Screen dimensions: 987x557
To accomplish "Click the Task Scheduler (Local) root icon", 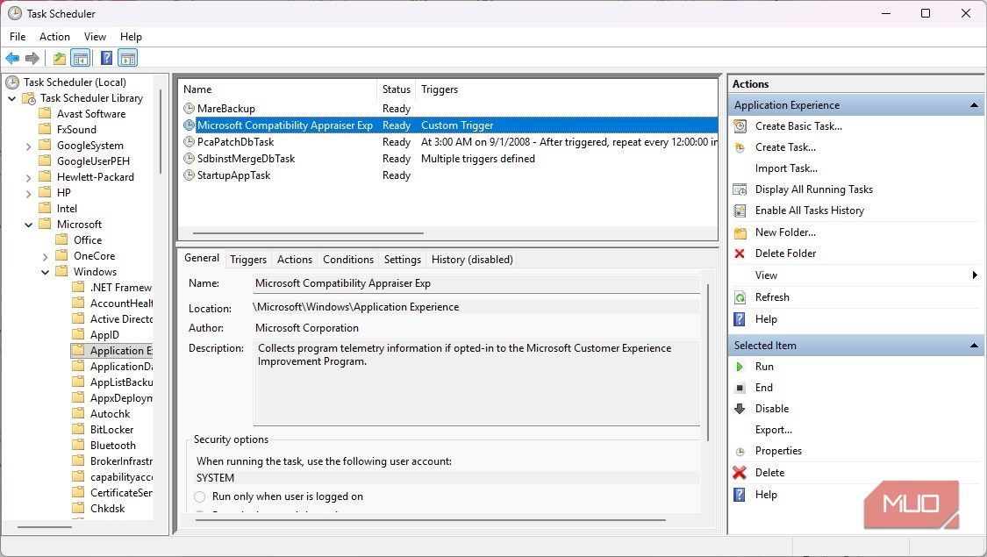I will pos(12,82).
